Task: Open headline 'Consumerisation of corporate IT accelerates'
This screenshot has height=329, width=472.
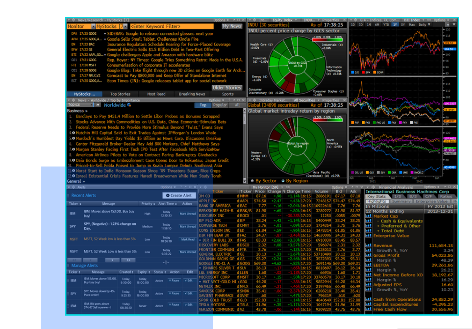Action: tap(148, 65)
